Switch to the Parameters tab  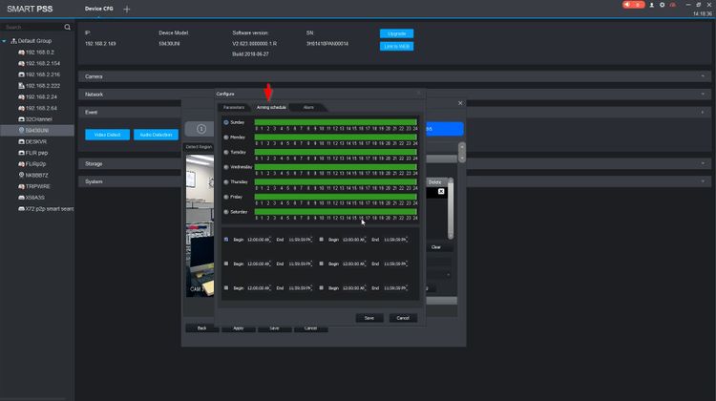234,107
